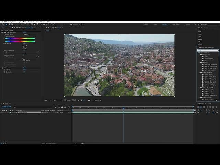Select the Zoom magnifier tool
The width and height of the screenshot is (220, 165).
(12, 24)
